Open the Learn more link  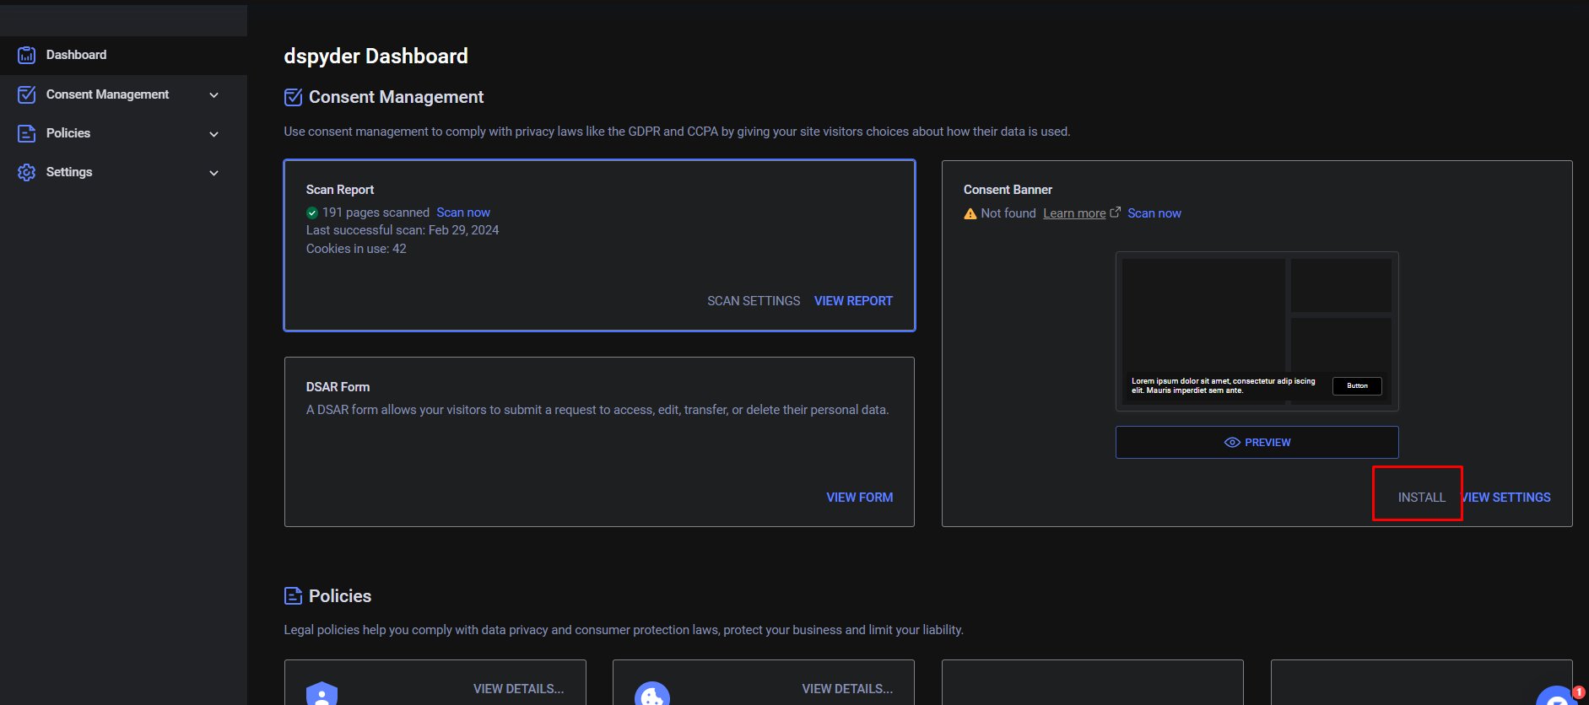point(1074,213)
